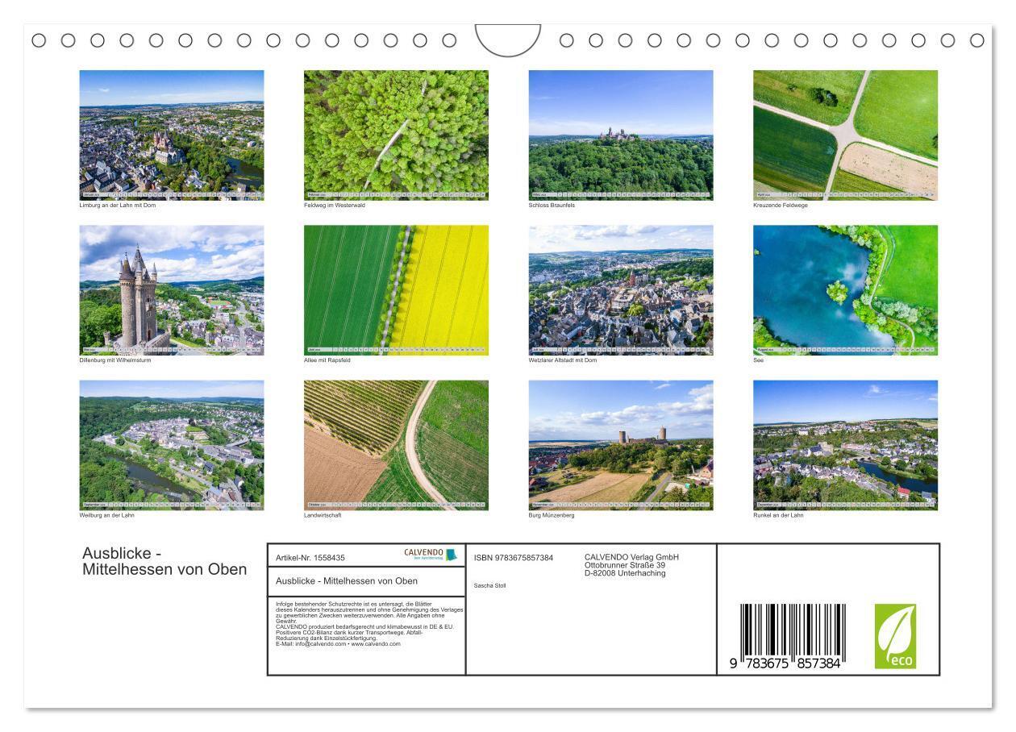Click the caption 'Limburg an der Lahn mit Dom'
This screenshot has height=732, width=1016.
click(118, 206)
